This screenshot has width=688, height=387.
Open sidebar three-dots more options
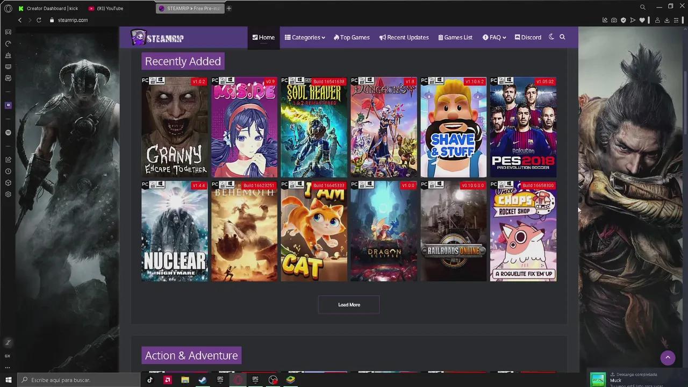tap(8, 368)
